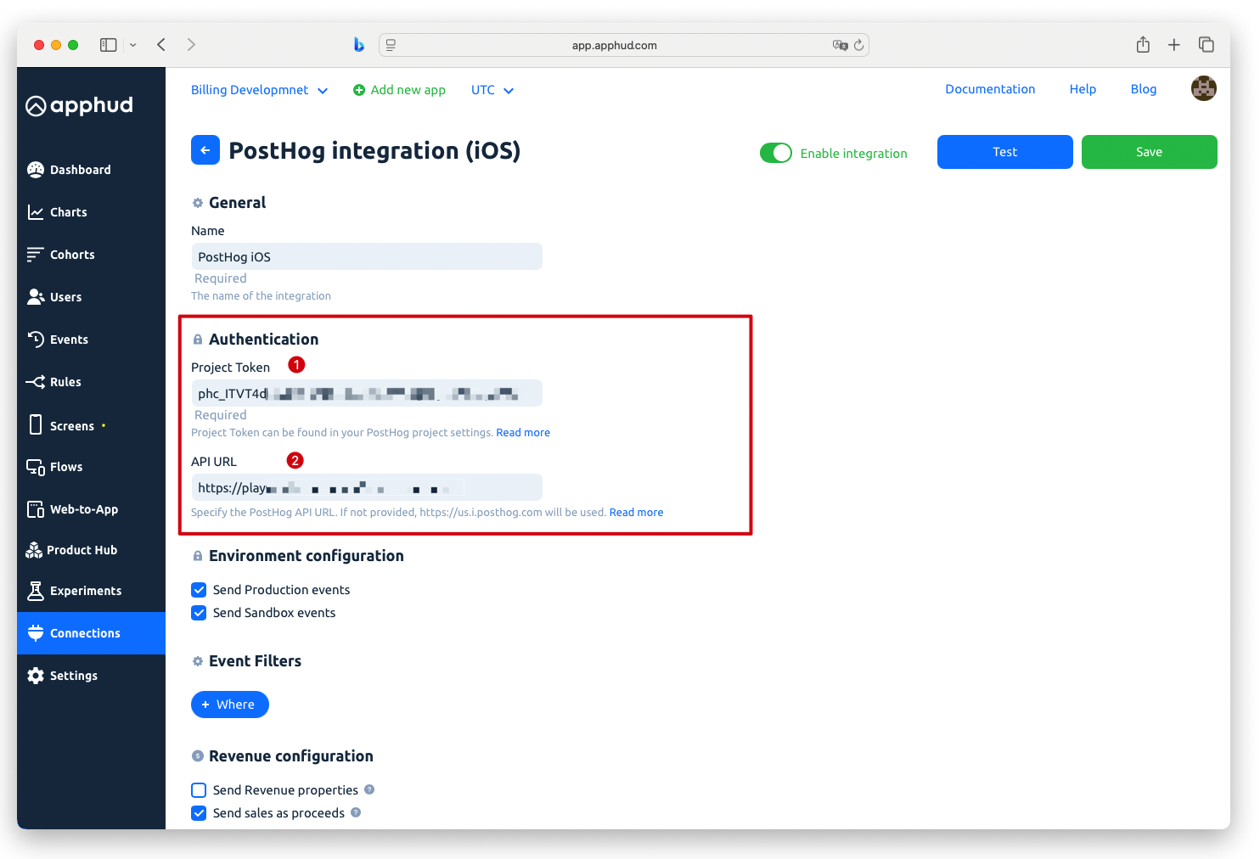Click the 'Event Filters' heading
Viewport: 1260px width, 859px height.
[x=255, y=661]
